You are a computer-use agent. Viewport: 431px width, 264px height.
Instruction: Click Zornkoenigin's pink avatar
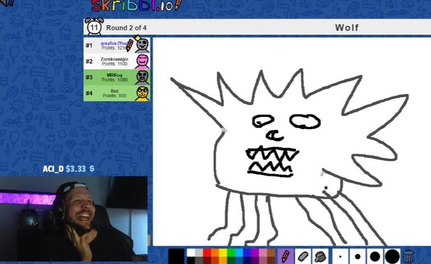[142, 62]
